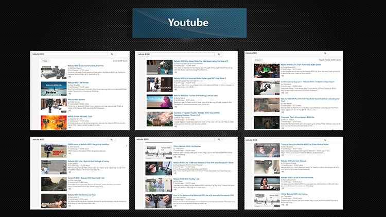
Task: Click thumbnail of 'Review und Test' video
Action: pos(54,201)
